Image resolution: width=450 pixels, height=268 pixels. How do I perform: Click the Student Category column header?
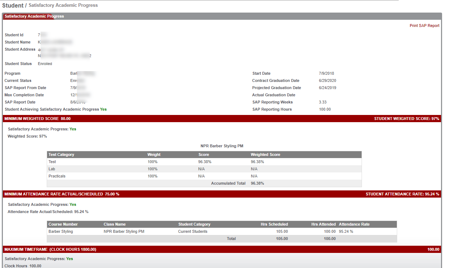(x=194, y=224)
